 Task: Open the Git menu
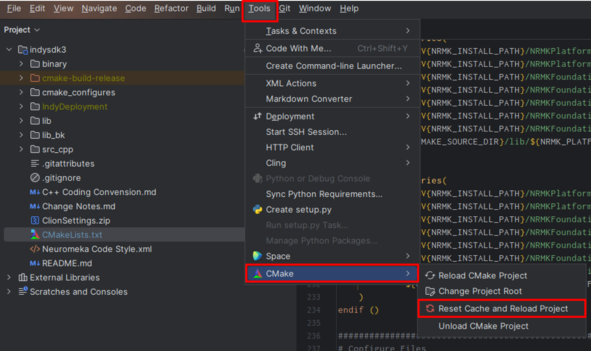pyautogui.click(x=284, y=9)
